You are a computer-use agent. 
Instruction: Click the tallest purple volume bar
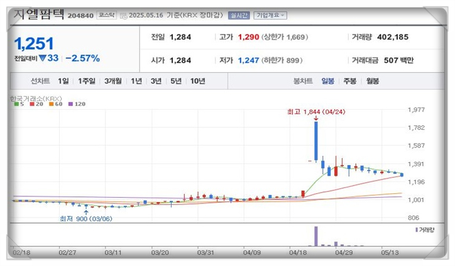(316, 237)
